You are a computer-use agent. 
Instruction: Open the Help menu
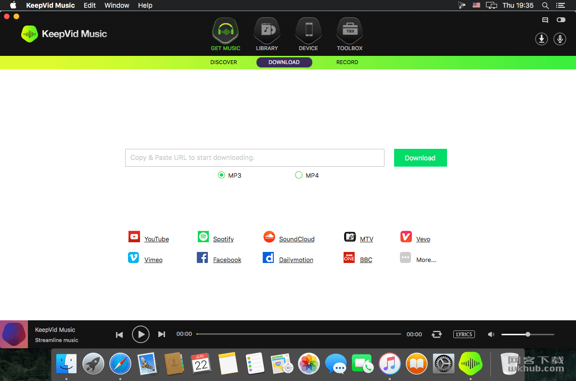[x=145, y=5]
